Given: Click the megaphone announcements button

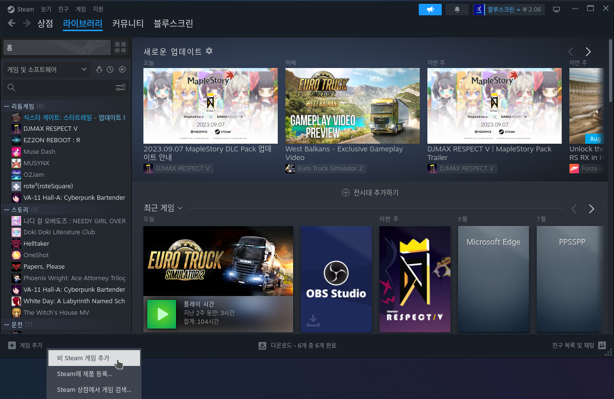Looking at the screenshot, I should click(x=430, y=10).
